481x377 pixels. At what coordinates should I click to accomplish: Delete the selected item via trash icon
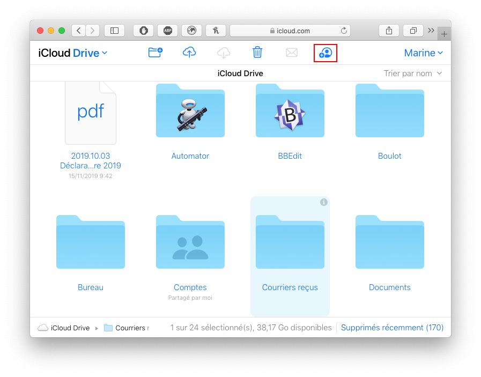[x=257, y=52]
